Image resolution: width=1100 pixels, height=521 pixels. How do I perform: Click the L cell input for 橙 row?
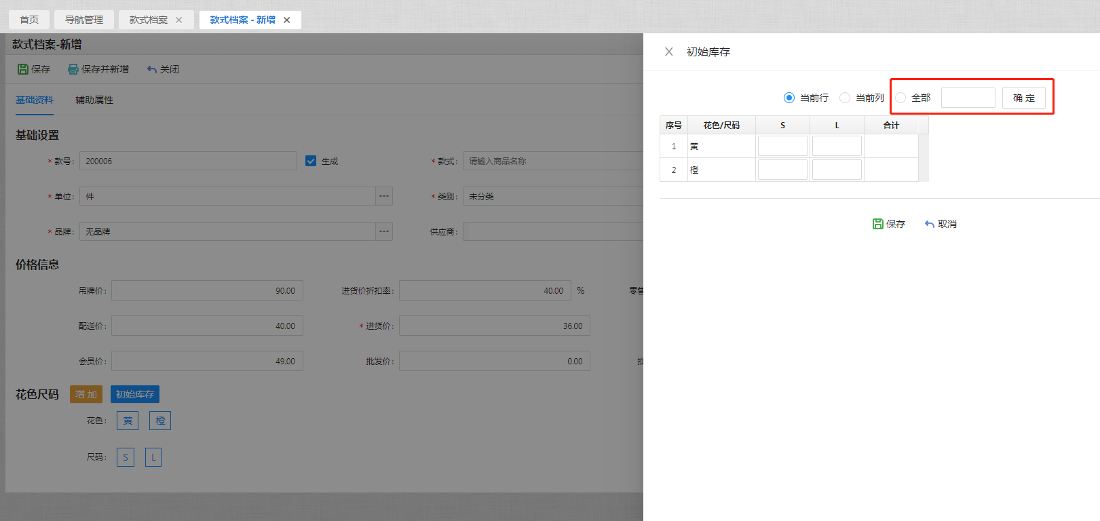(x=837, y=170)
